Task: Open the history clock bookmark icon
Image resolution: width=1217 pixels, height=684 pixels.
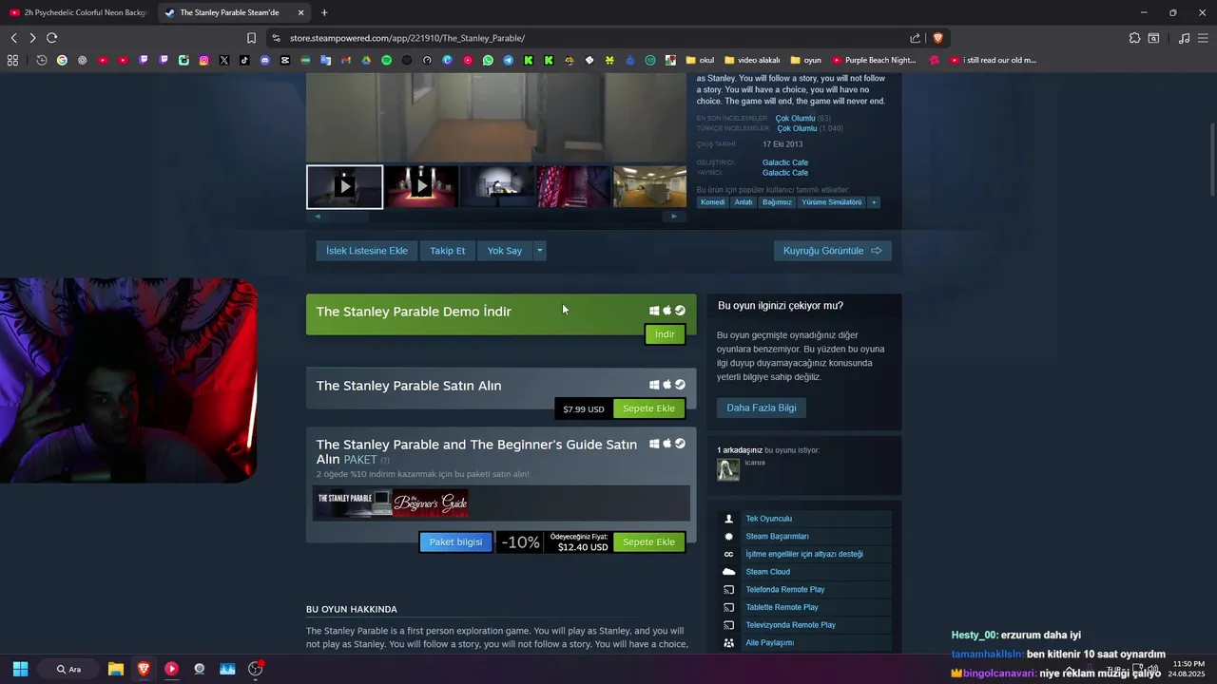Action: [42, 60]
